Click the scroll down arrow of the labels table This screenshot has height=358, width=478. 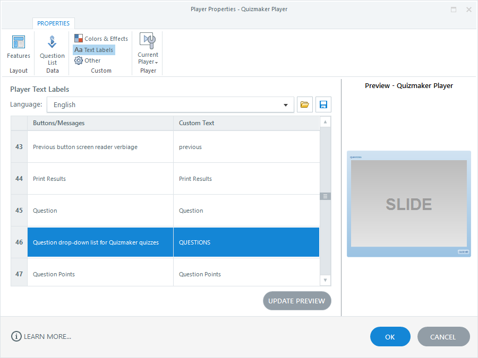[x=325, y=280]
